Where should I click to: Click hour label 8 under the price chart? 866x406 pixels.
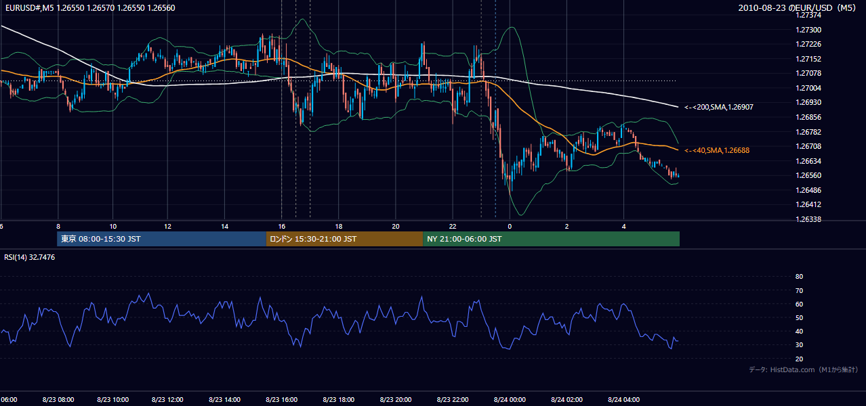click(58, 227)
